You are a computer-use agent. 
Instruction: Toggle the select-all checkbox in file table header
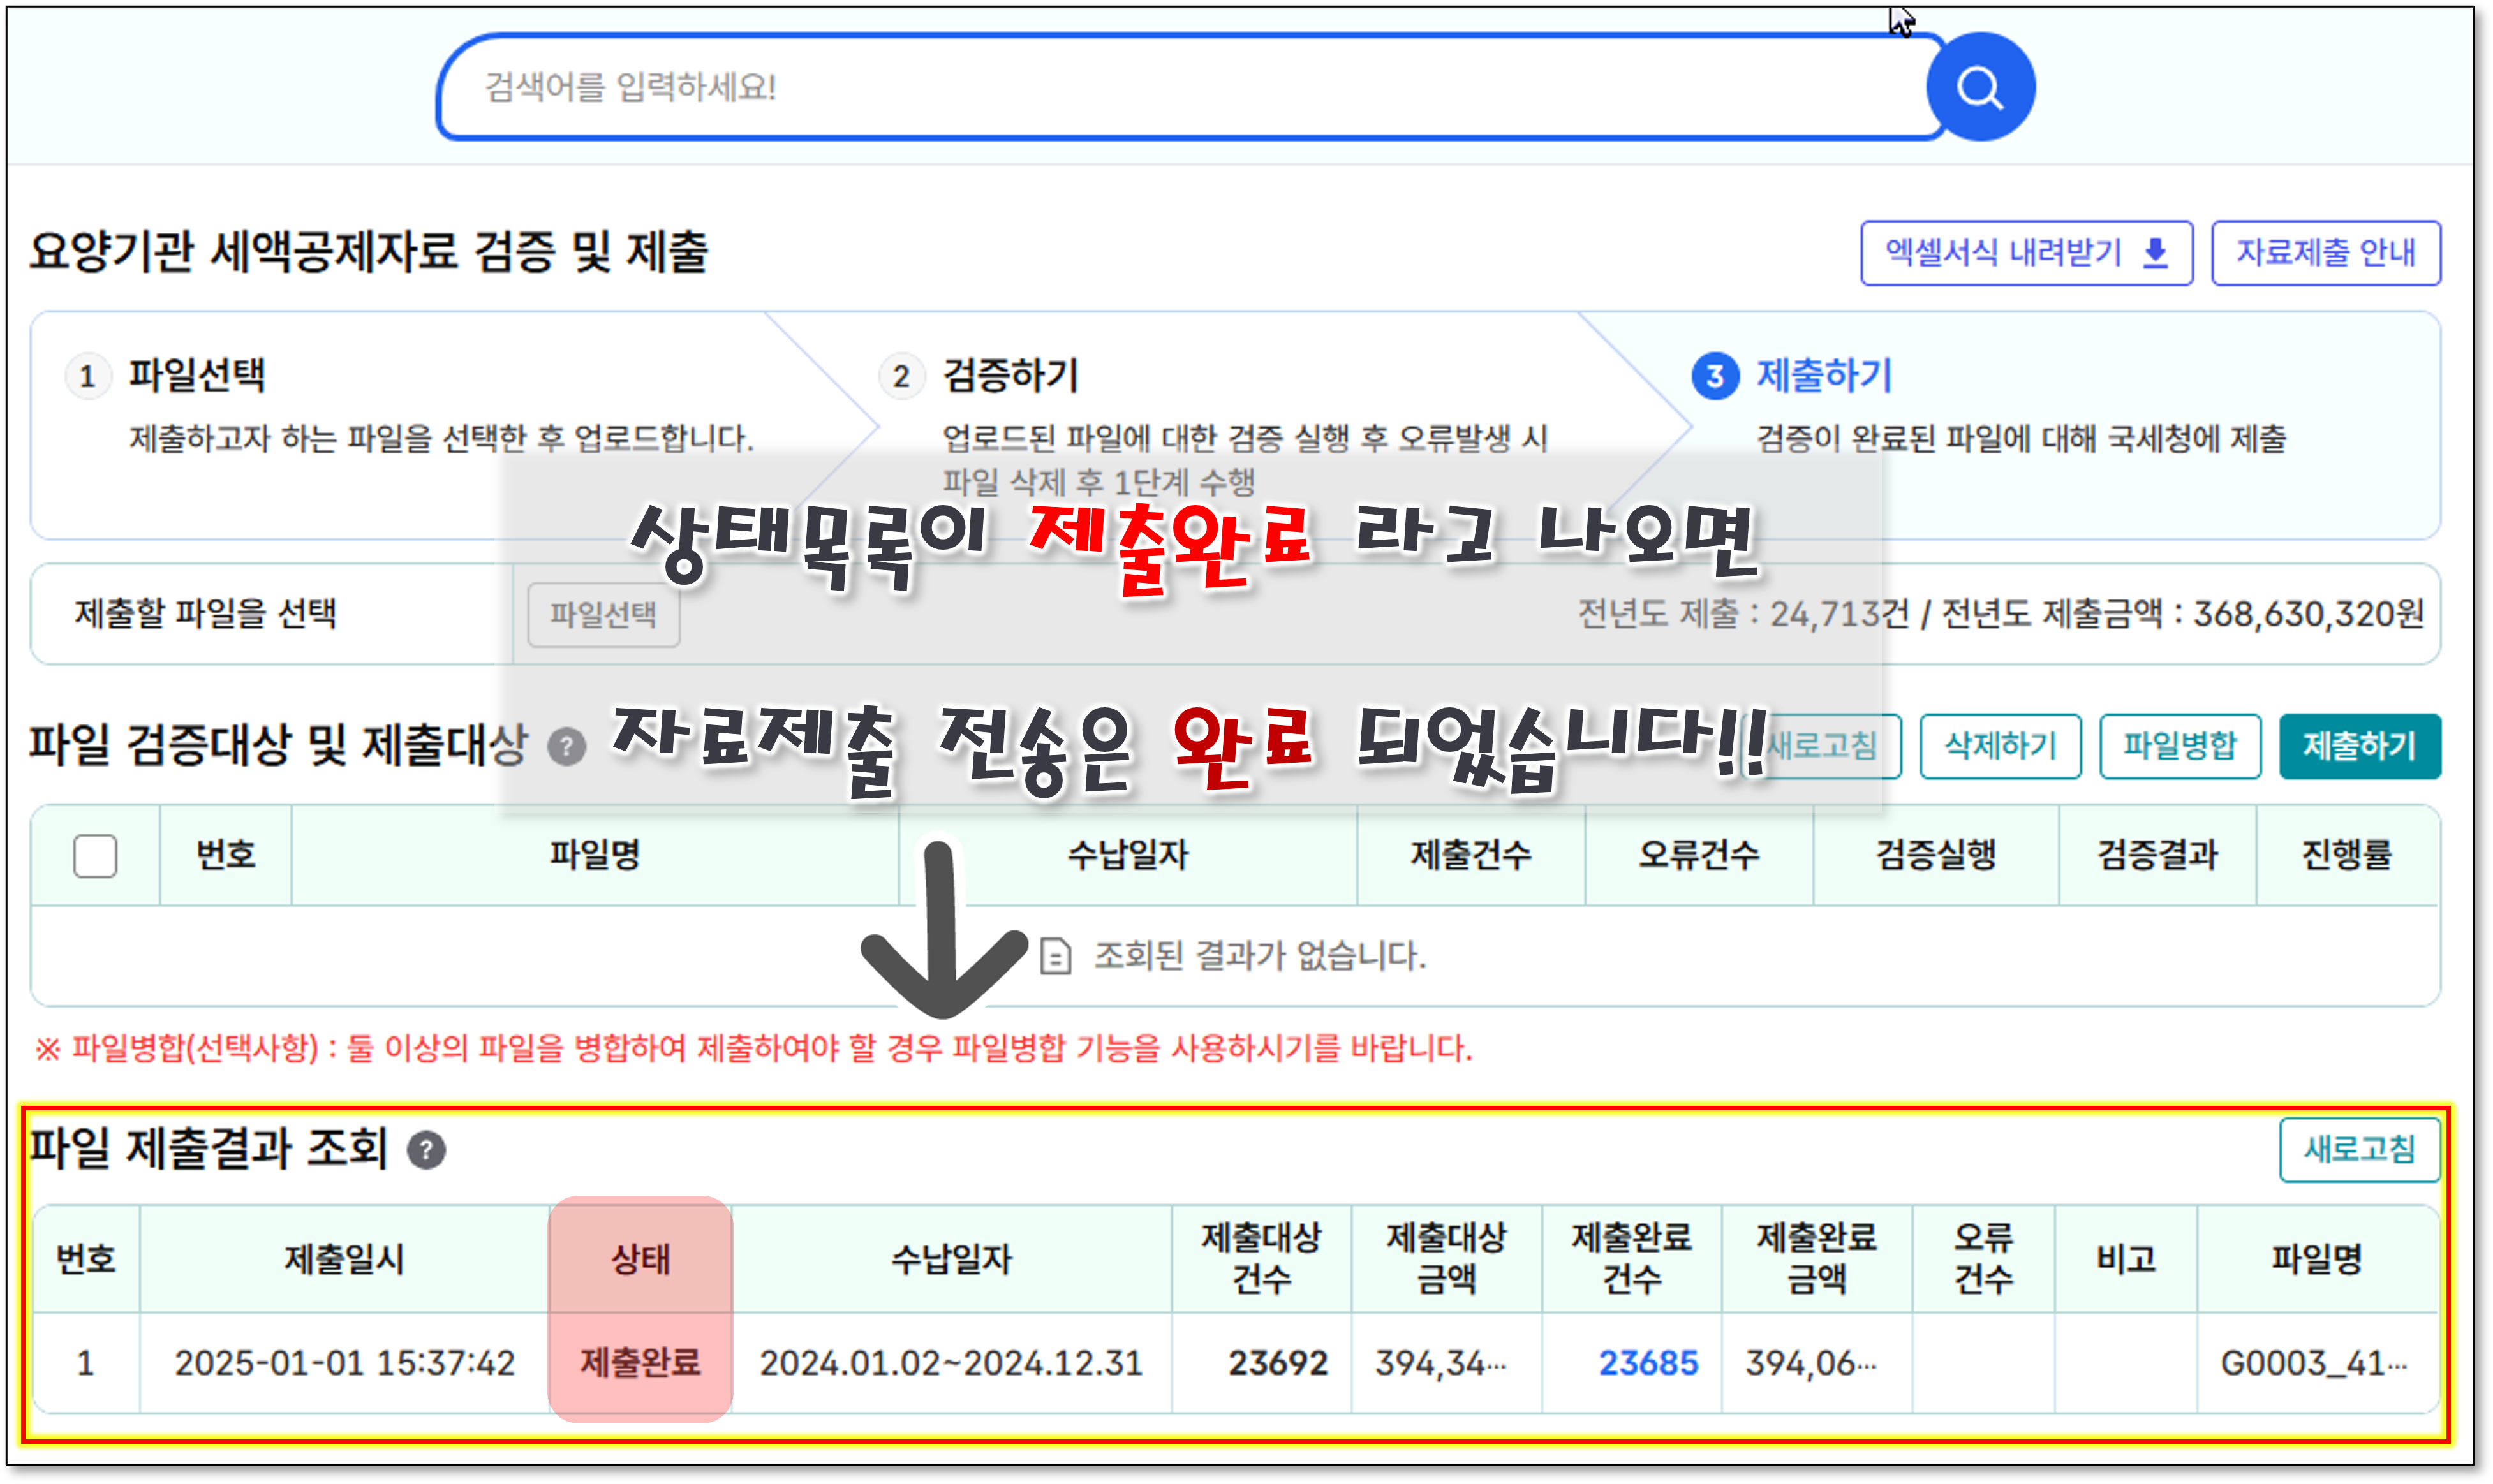point(95,856)
